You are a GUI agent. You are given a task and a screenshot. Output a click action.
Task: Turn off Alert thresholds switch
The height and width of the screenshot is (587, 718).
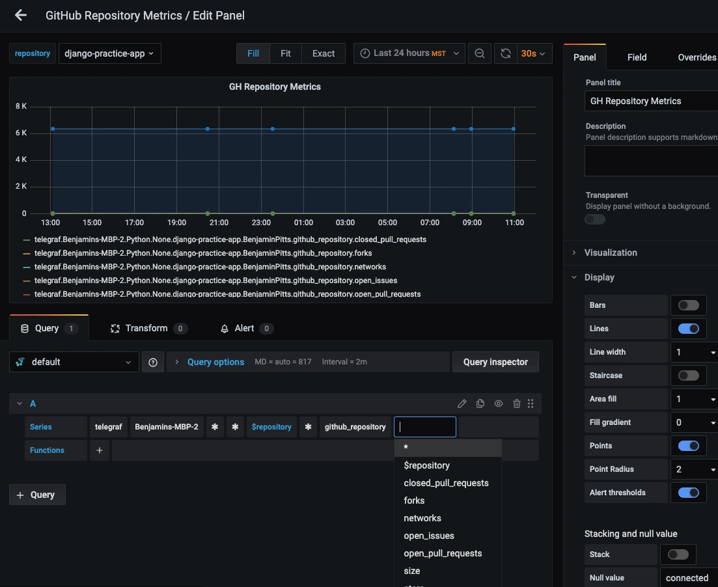[688, 493]
